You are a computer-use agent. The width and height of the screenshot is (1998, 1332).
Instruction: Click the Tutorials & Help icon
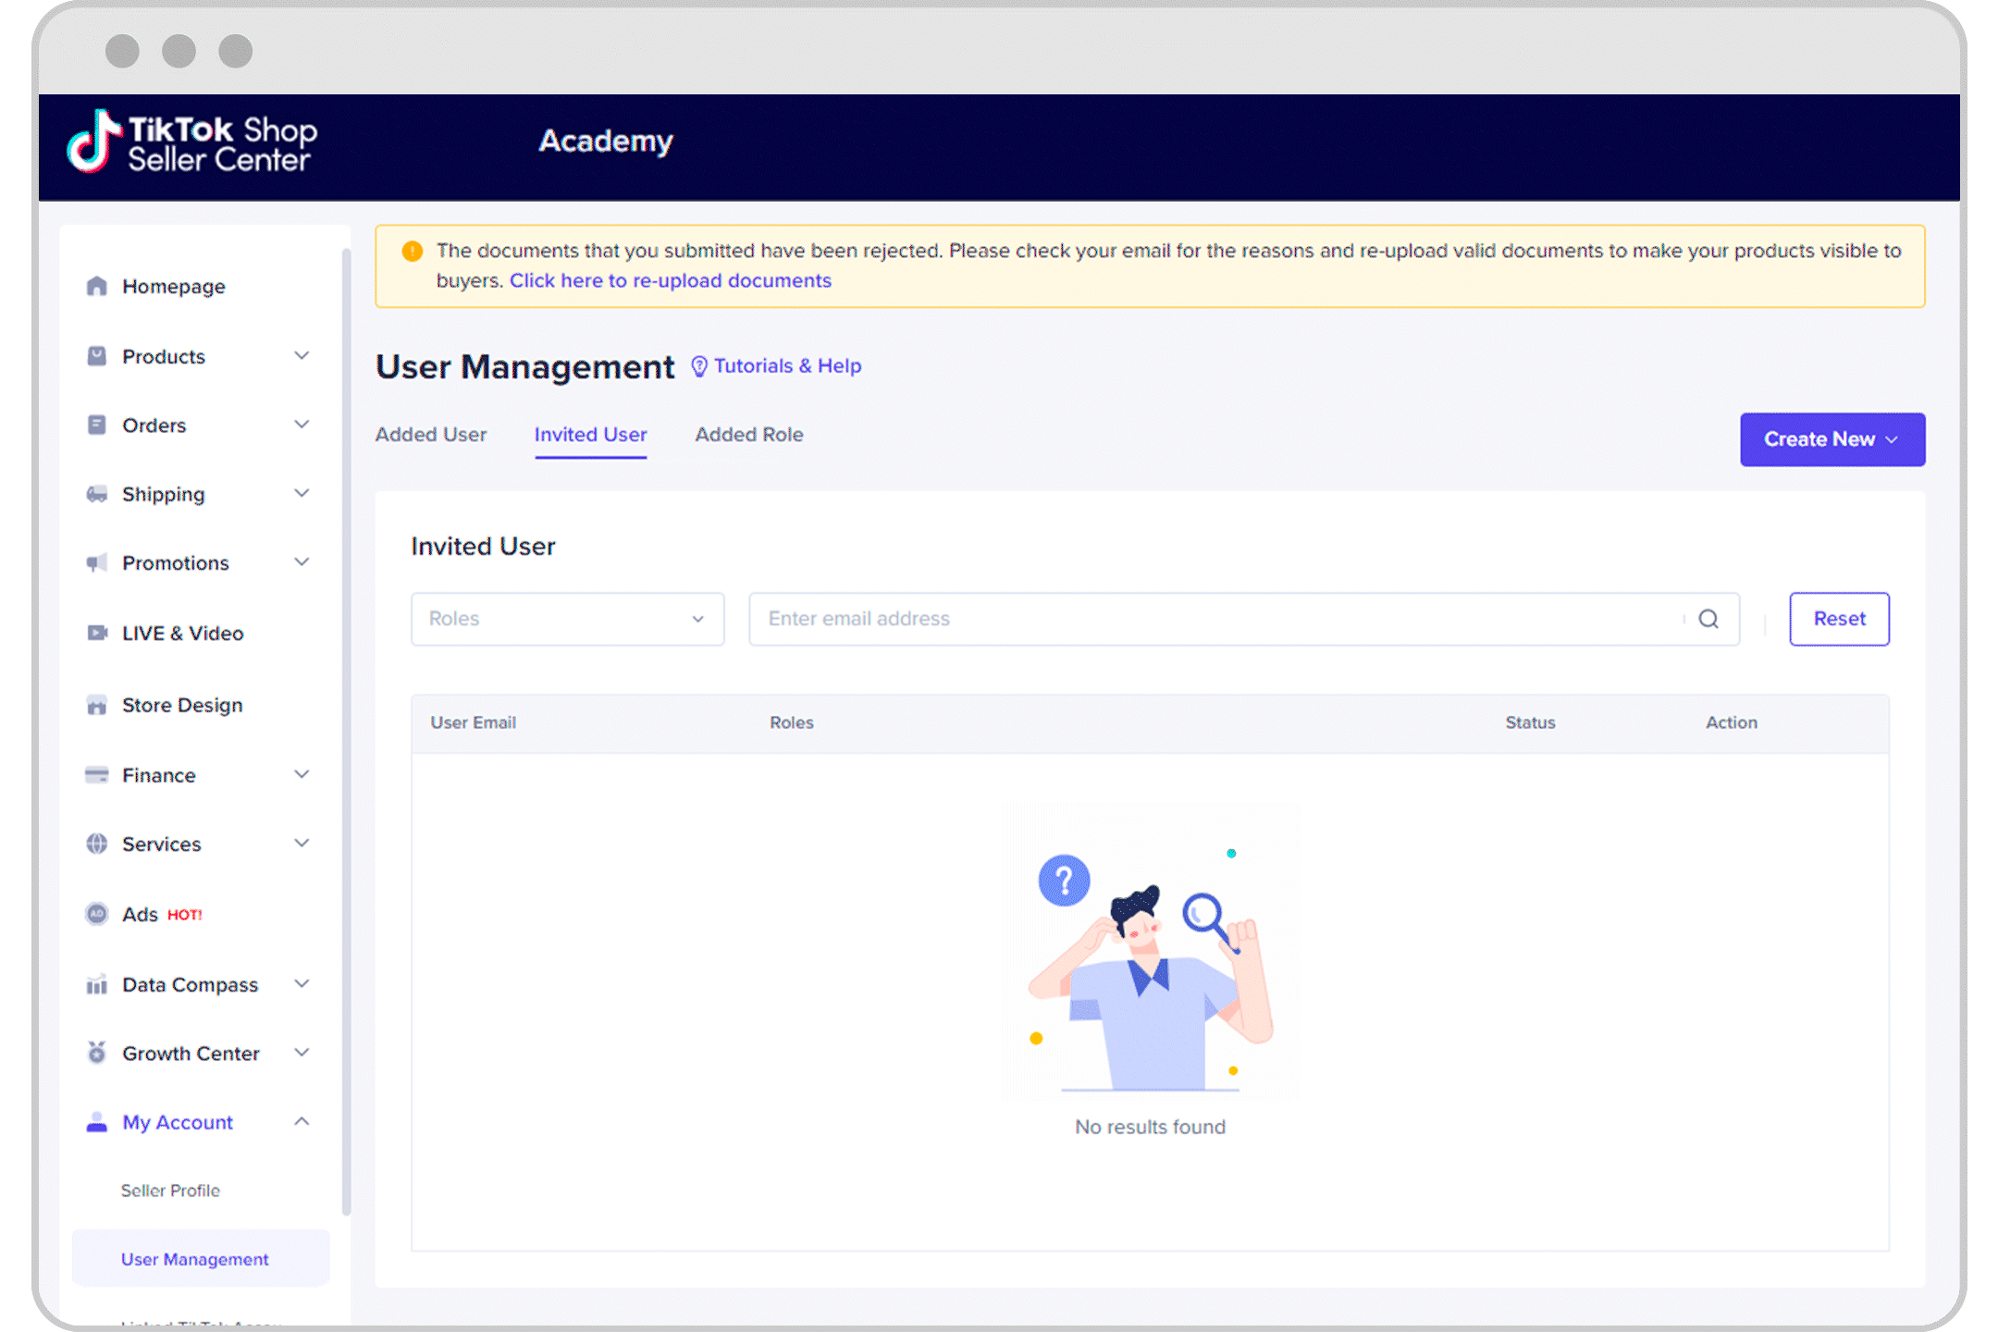[x=700, y=365]
